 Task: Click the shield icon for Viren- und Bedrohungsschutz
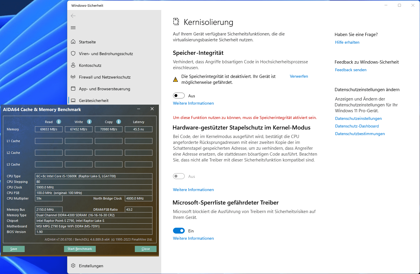click(x=73, y=54)
